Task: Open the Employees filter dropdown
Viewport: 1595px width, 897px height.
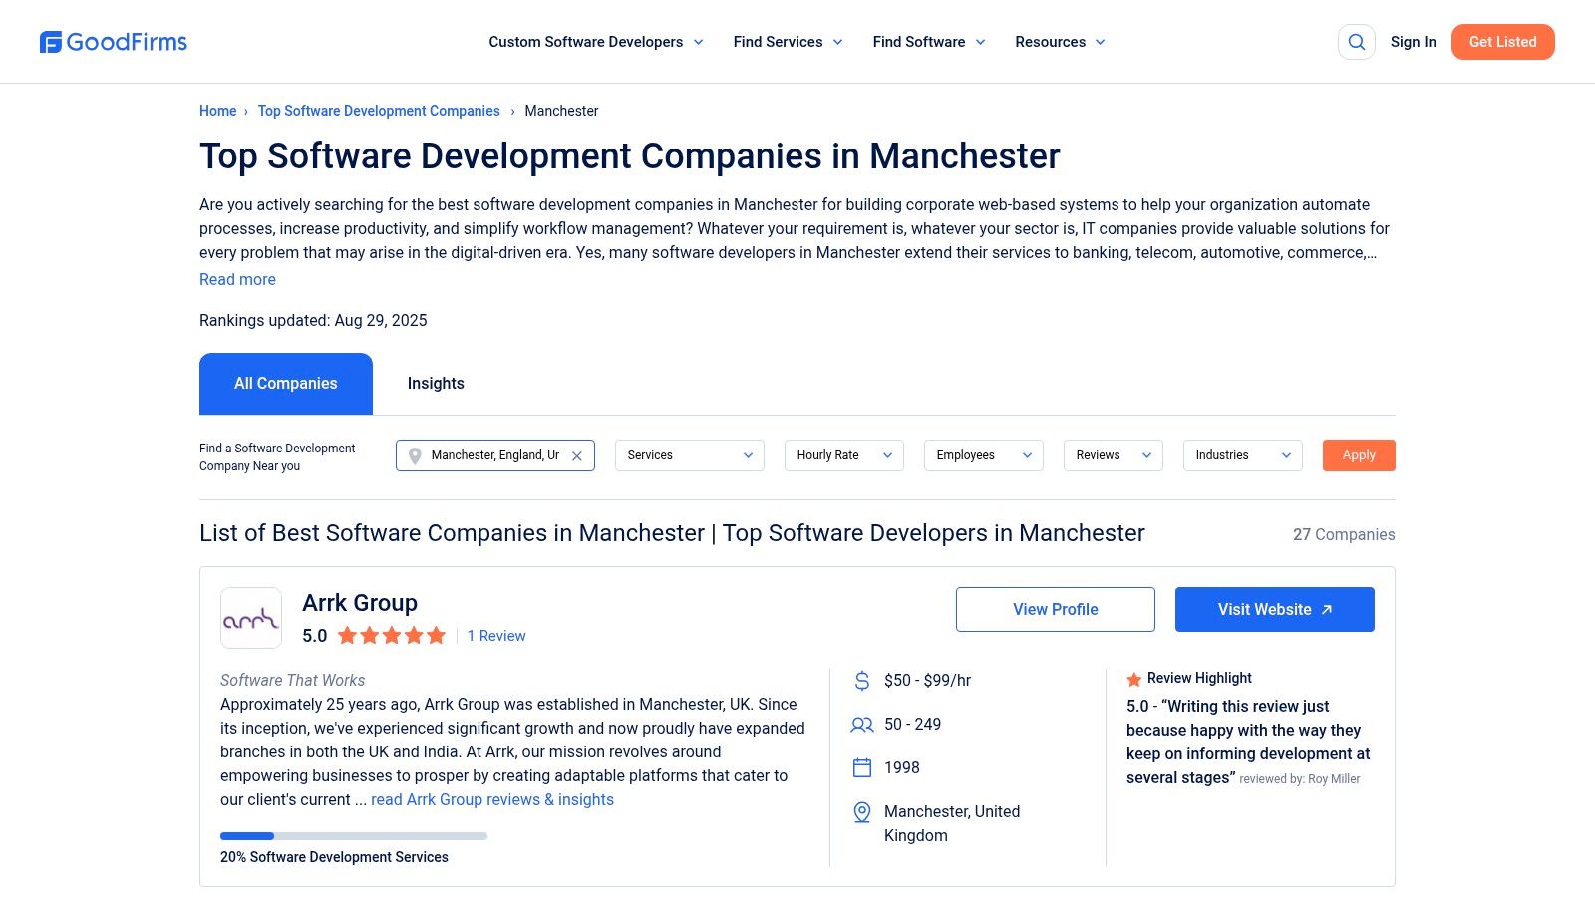Action: (984, 455)
